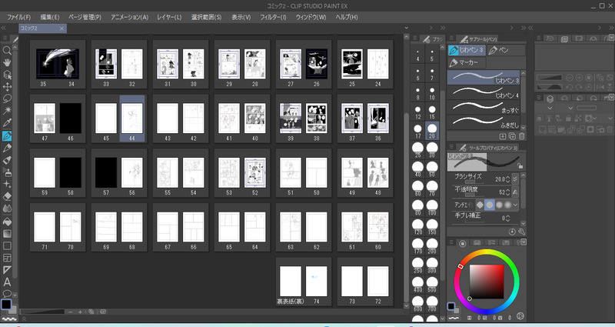
Task: Open the ファイル(F) menu
Action: (x=18, y=17)
